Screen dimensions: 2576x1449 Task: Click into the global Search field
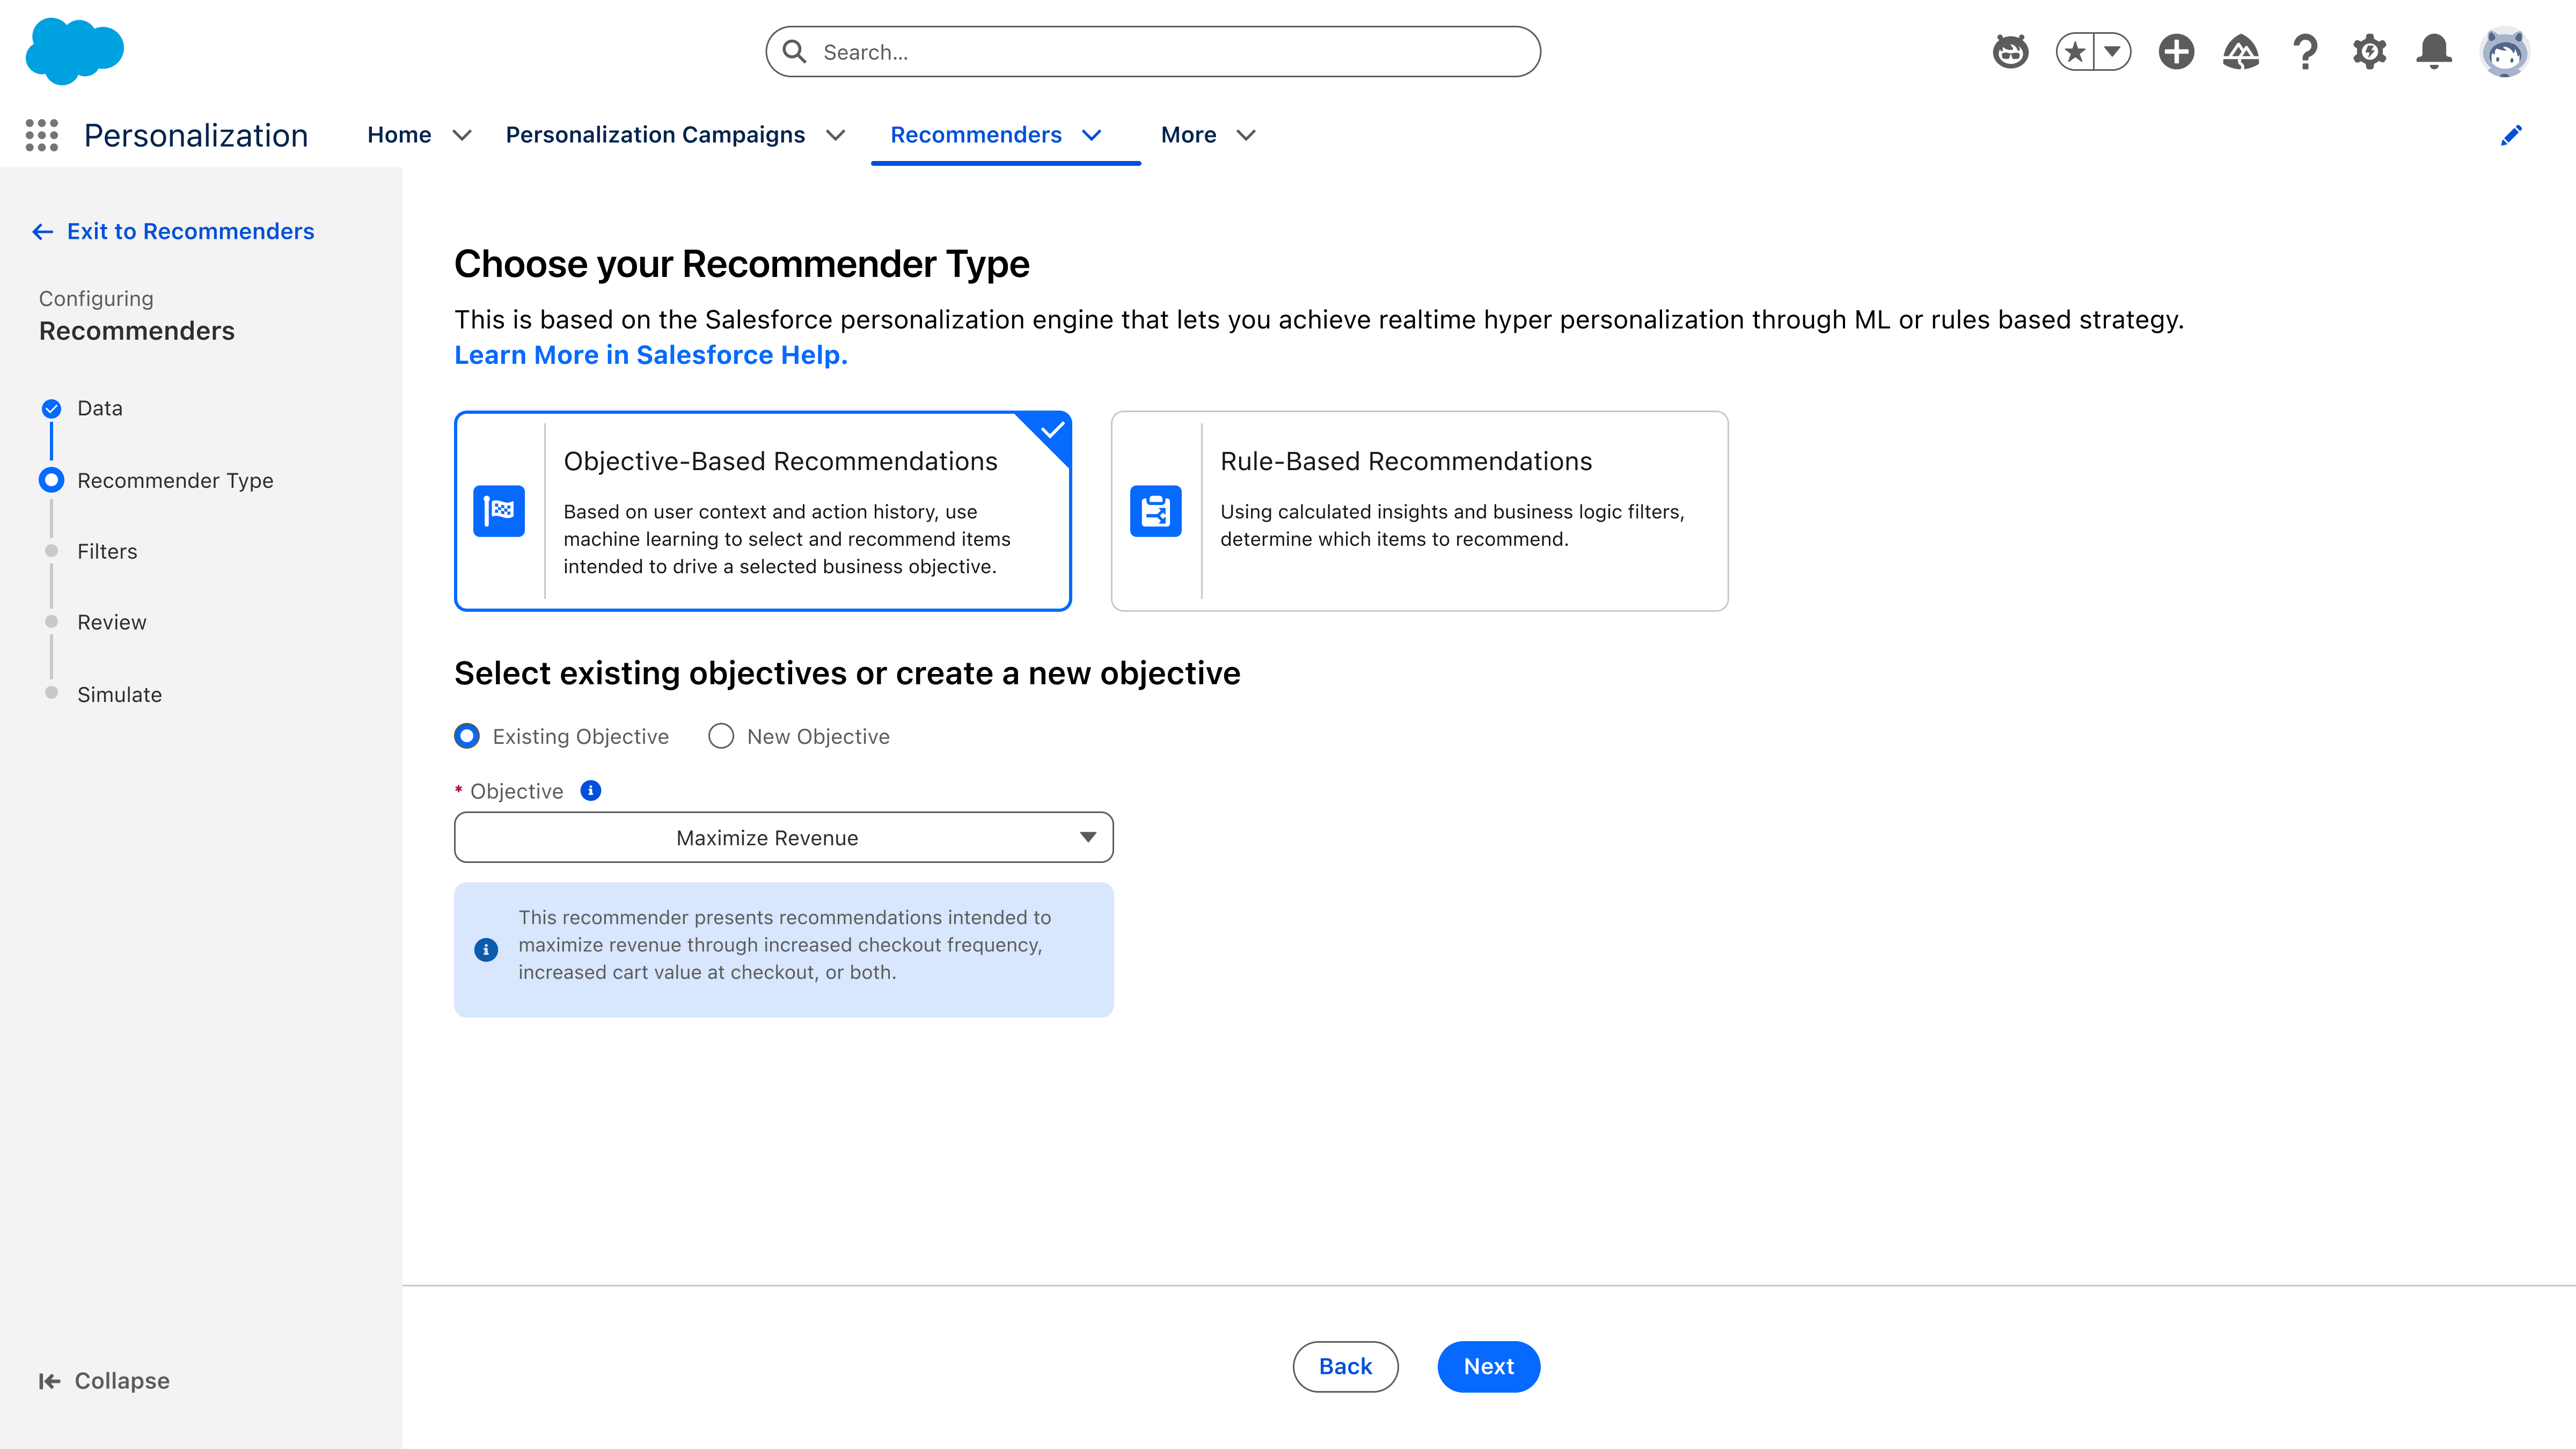tap(1153, 51)
